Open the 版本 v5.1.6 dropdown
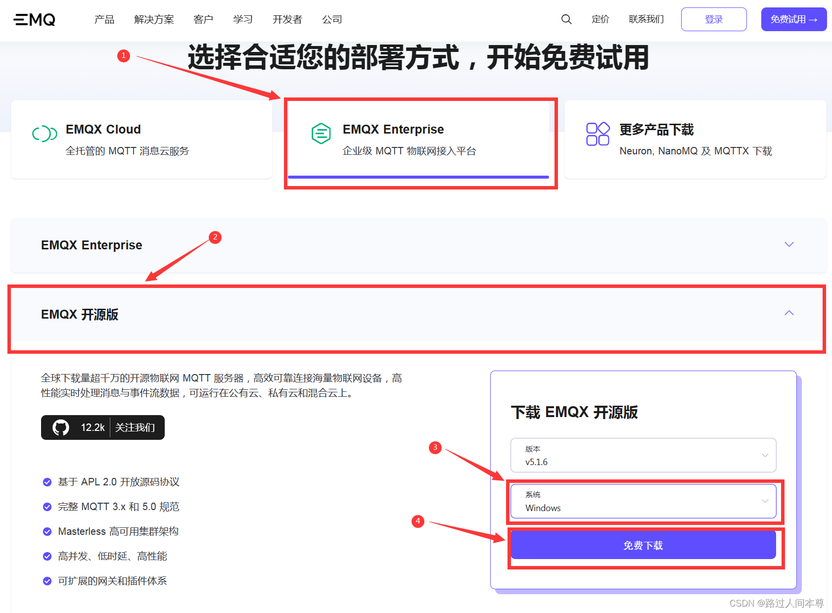Image resolution: width=832 pixels, height=613 pixels. [643, 455]
